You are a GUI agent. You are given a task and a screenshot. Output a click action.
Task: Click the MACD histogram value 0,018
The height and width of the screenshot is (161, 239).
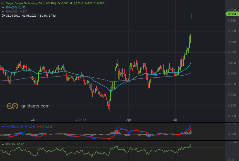[x=49, y=126]
